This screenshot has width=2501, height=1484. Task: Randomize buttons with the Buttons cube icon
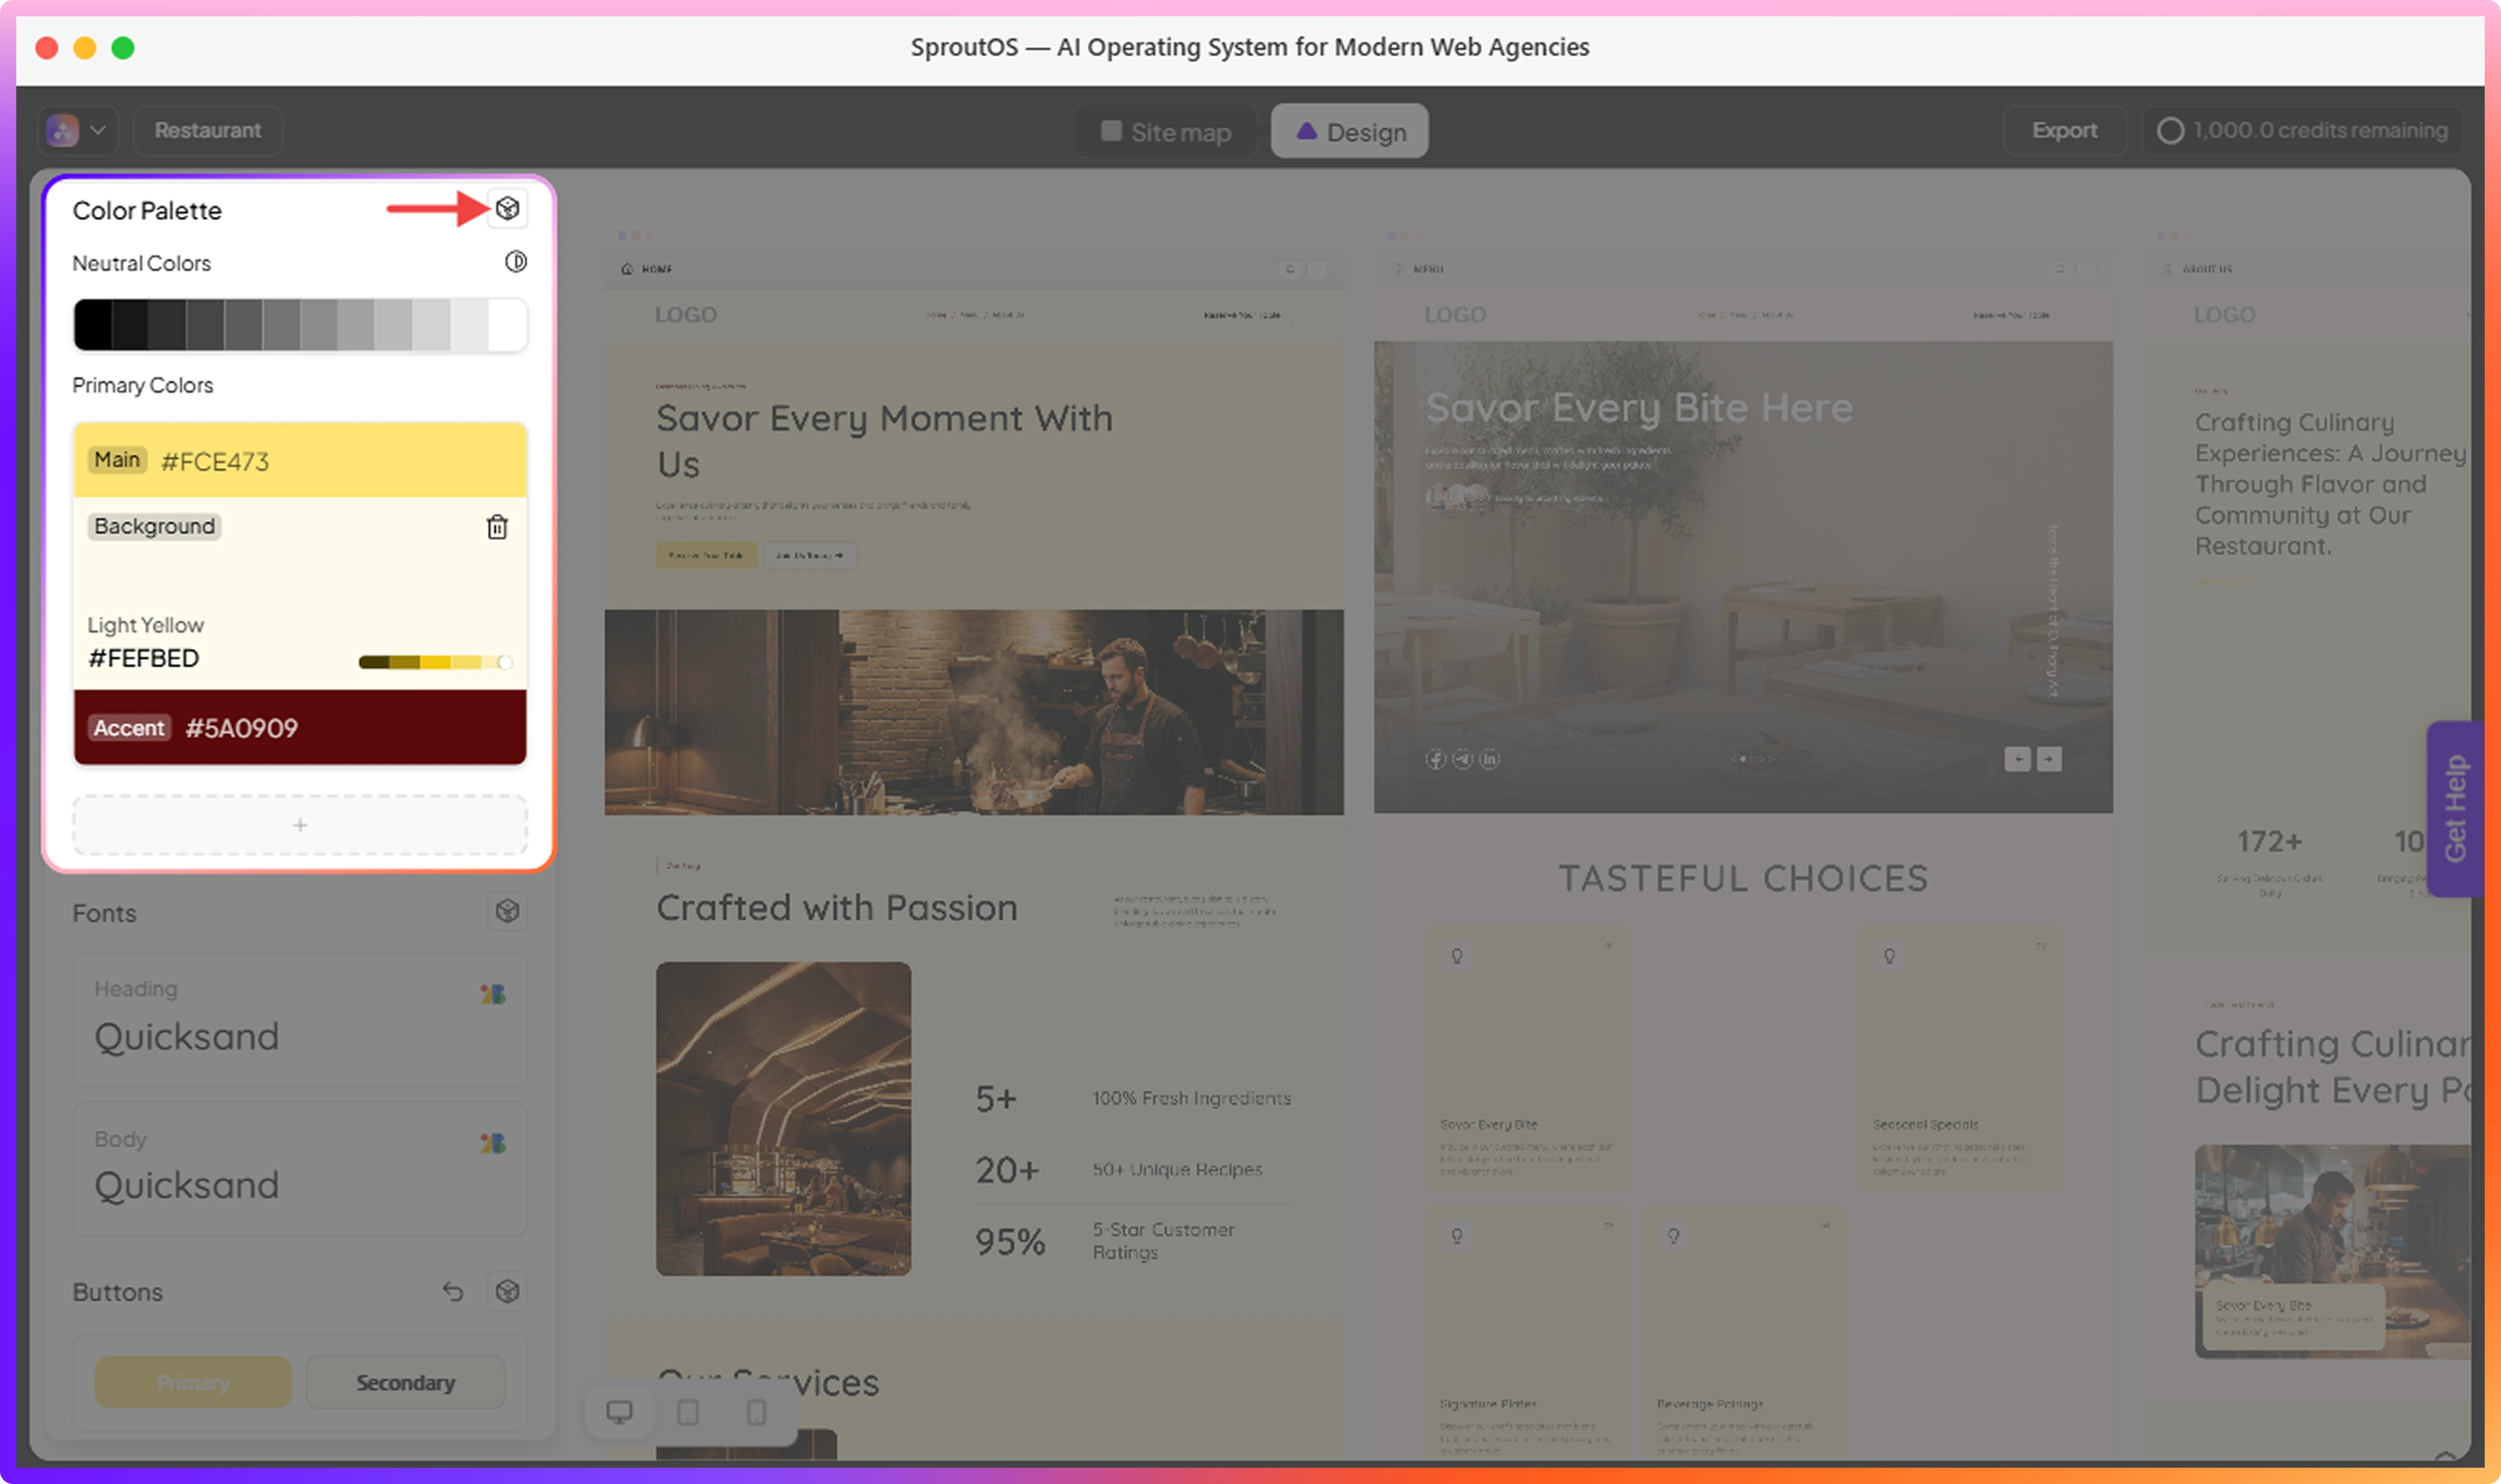(507, 1291)
